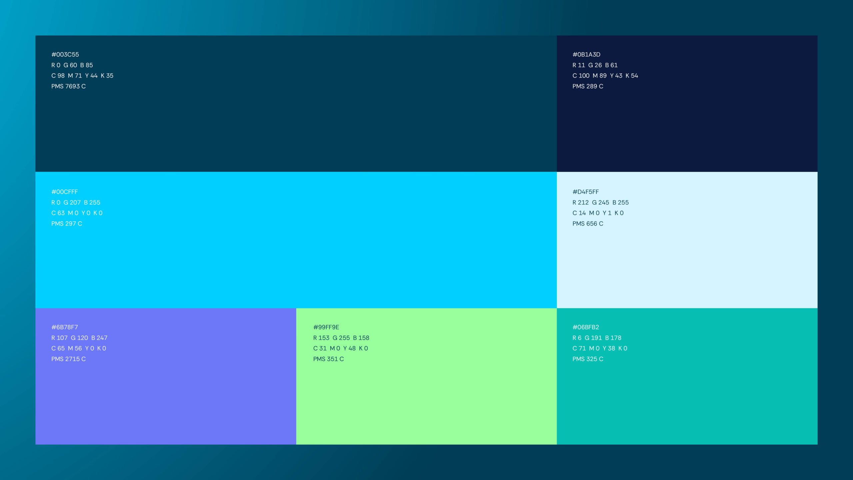853x480 pixels.
Task: Click the text R 6 G 191 B 178
Action: (597, 338)
